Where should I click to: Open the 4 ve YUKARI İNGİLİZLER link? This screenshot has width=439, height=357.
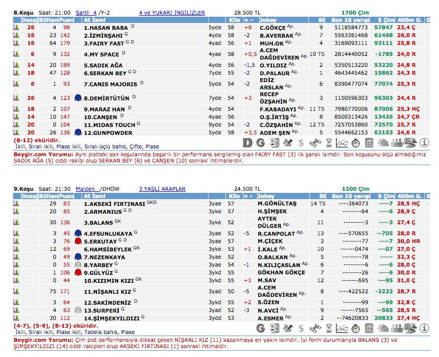tap(172, 12)
